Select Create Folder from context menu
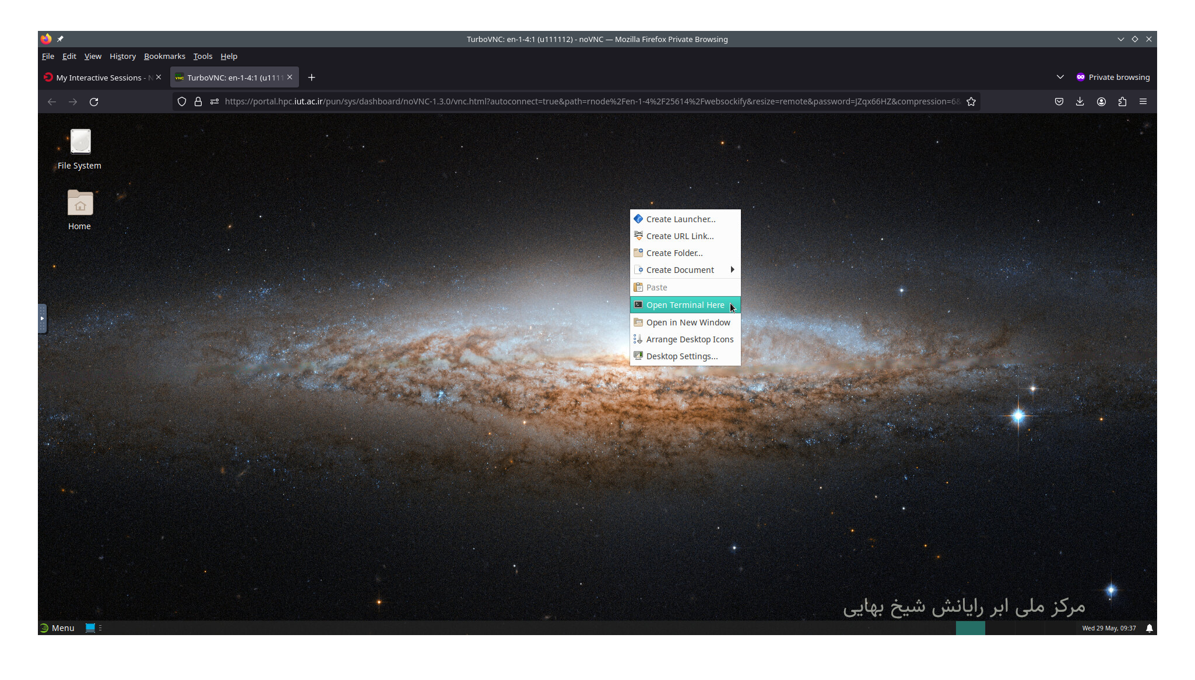Screen dimensions: 1195x680 [674, 253]
